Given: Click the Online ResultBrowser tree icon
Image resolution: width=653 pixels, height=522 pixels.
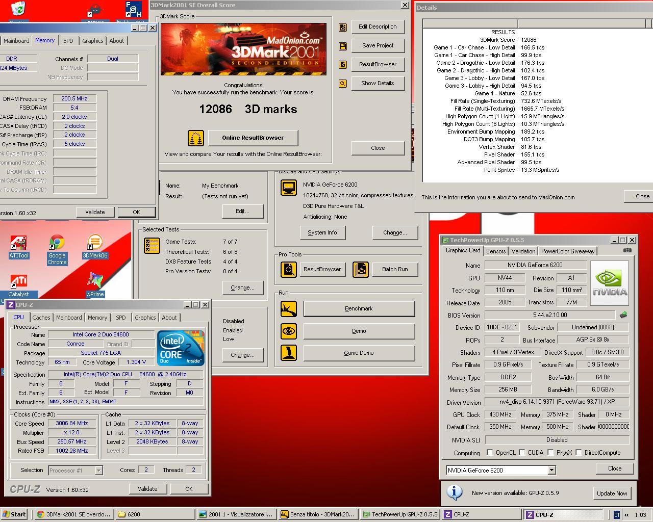Looking at the screenshot, I should click(x=196, y=138).
